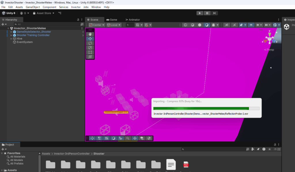Open the account G dropdown

click(25, 13)
